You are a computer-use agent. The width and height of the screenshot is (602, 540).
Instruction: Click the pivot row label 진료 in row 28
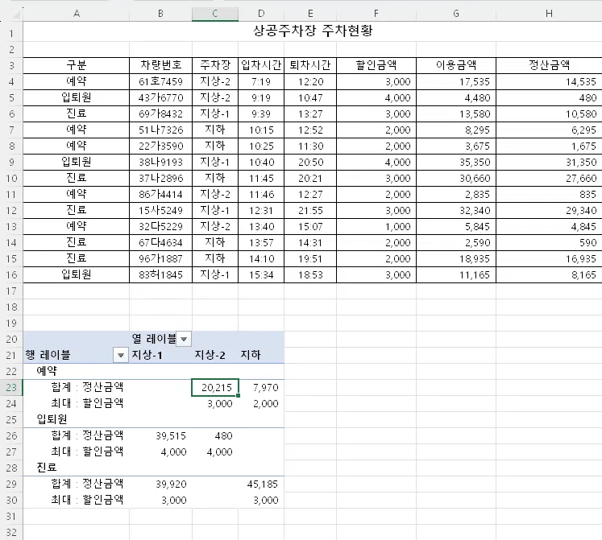tap(47, 468)
